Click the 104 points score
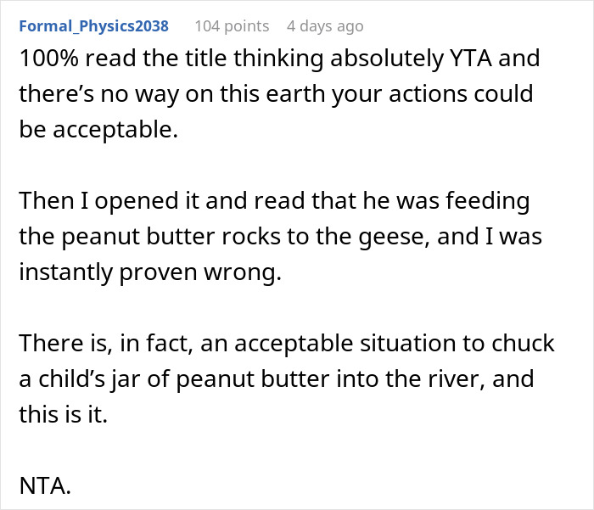This screenshot has width=594, height=510. pyautogui.click(x=232, y=26)
